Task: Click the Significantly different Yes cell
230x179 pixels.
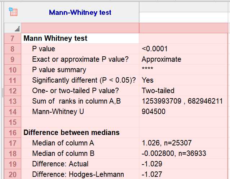Action: 147,80
